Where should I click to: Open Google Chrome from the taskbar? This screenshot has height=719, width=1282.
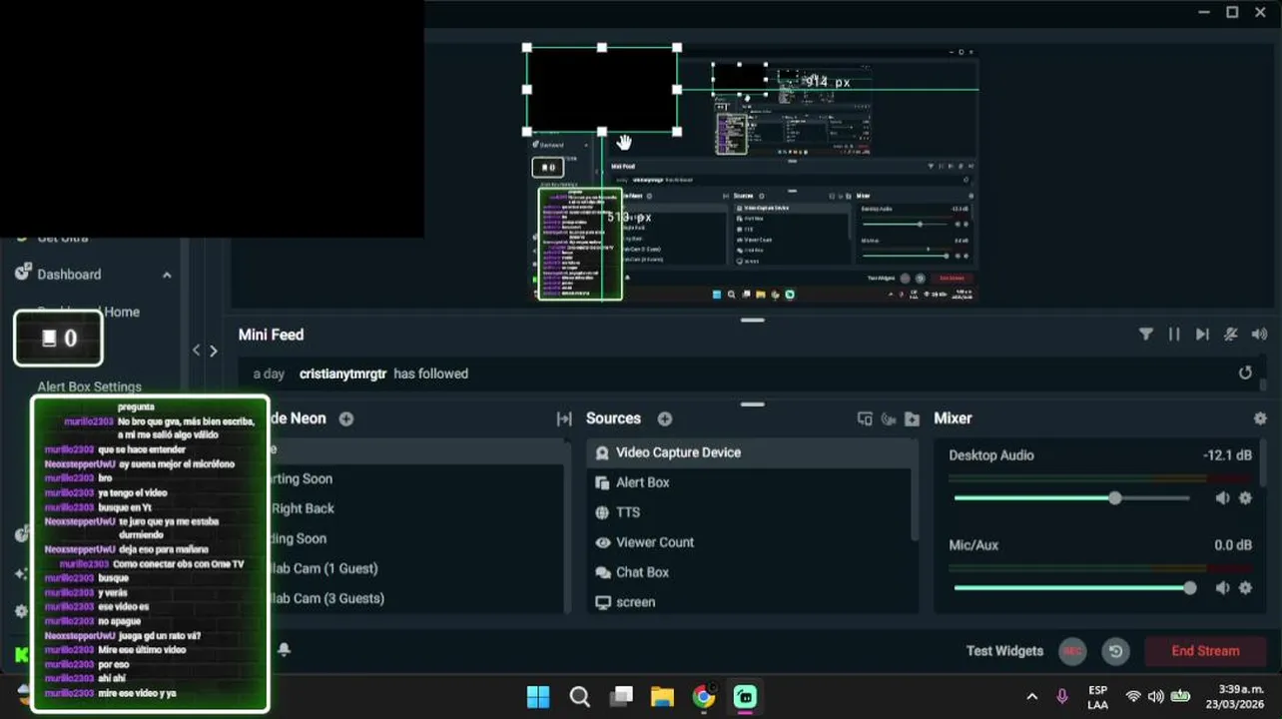[704, 696]
